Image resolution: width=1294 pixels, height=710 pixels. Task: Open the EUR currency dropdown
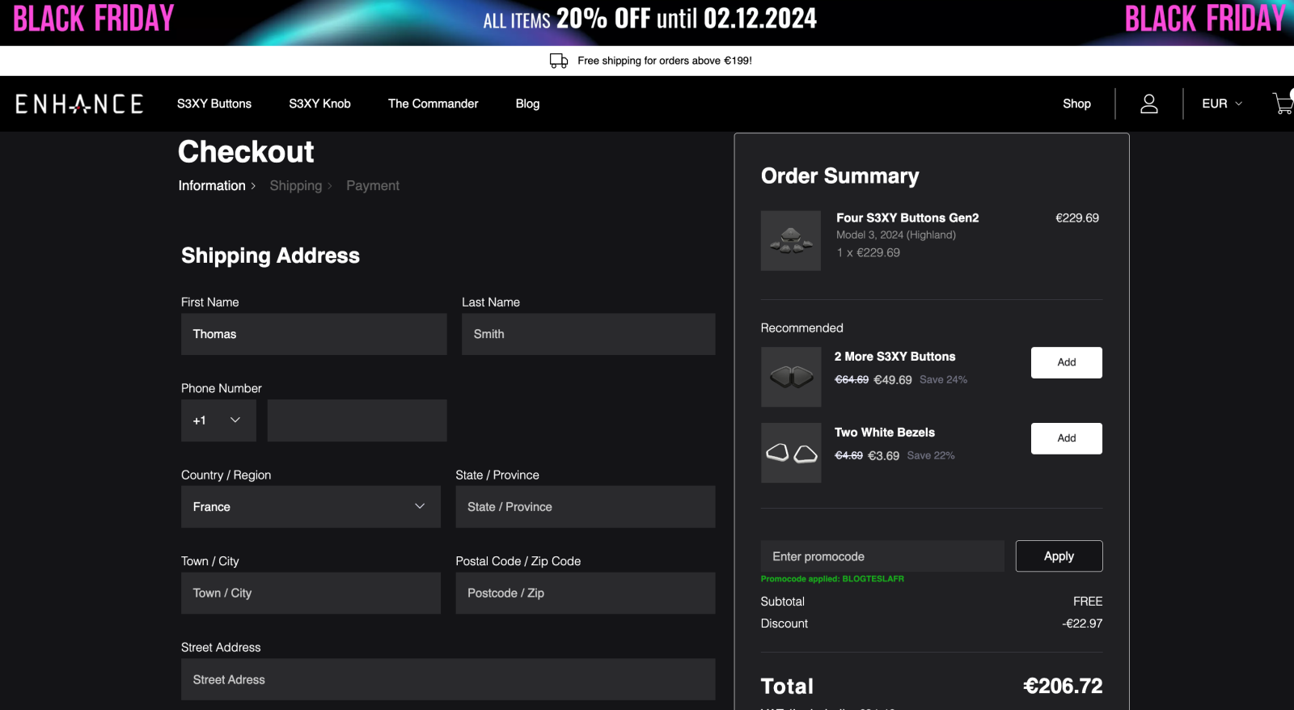tap(1222, 104)
